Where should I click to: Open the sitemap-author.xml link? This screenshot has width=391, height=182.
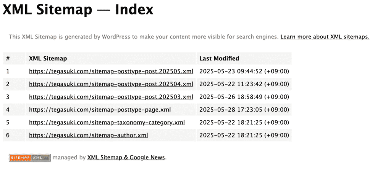click(88, 136)
